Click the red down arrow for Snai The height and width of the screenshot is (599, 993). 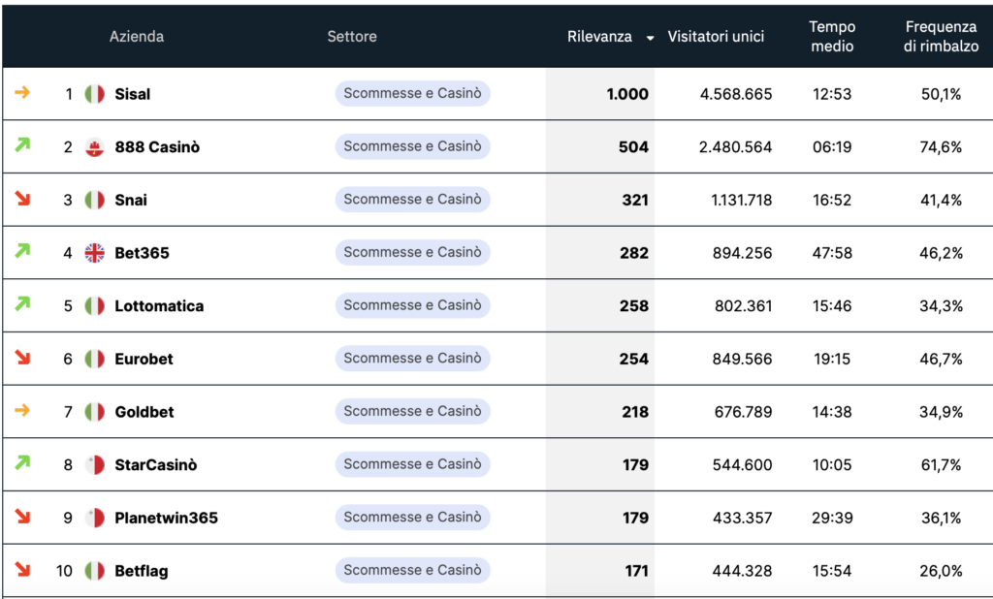pos(22,198)
